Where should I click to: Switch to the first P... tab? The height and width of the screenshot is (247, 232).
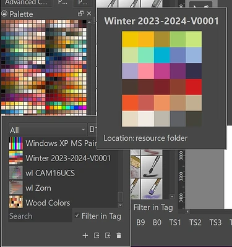click(62, 3)
